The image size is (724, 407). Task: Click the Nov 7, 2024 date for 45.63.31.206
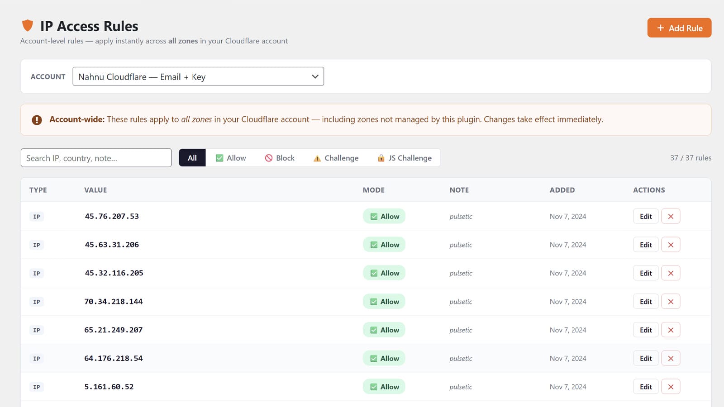568,245
